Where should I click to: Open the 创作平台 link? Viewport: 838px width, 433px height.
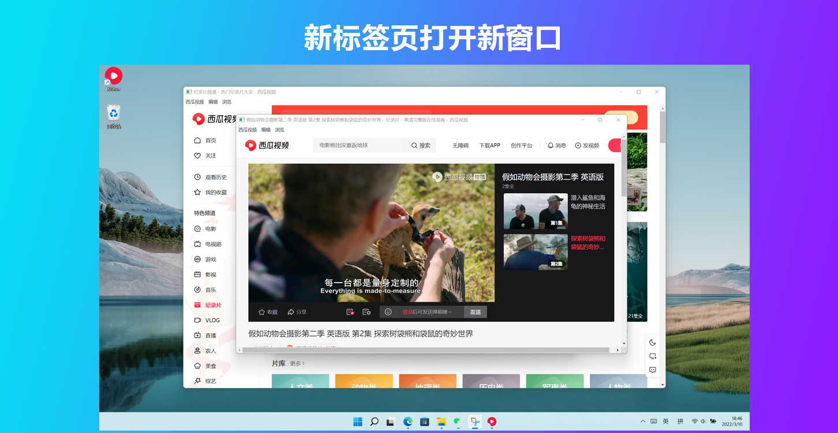[x=522, y=145]
